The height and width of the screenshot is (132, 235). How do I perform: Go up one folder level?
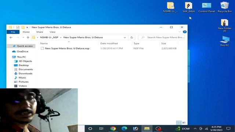point(28,37)
